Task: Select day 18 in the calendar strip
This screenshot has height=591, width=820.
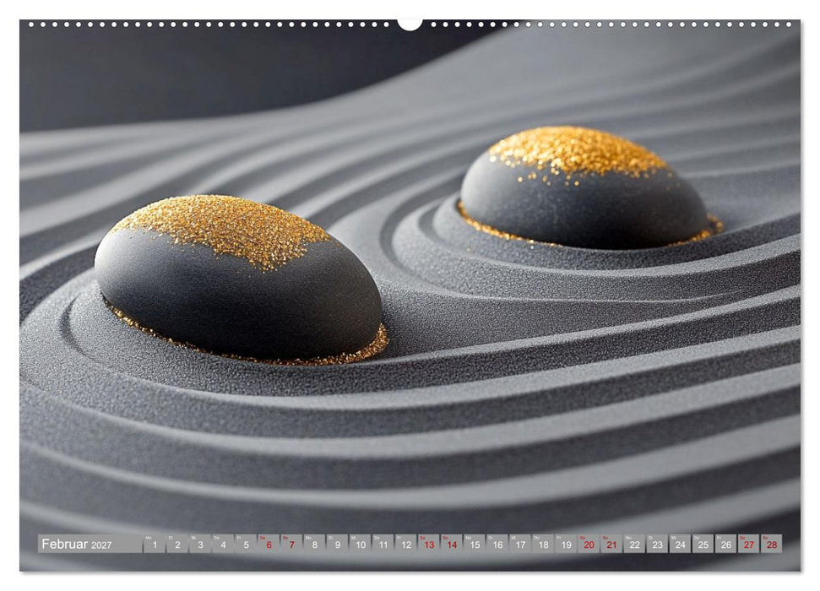Action: (x=543, y=544)
